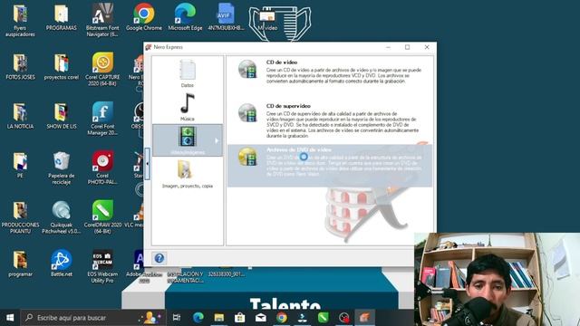The height and width of the screenshot is (326, 580).
Task: Open PRODUCCIONES PIKANTU folder
Action: click(20, 217)
